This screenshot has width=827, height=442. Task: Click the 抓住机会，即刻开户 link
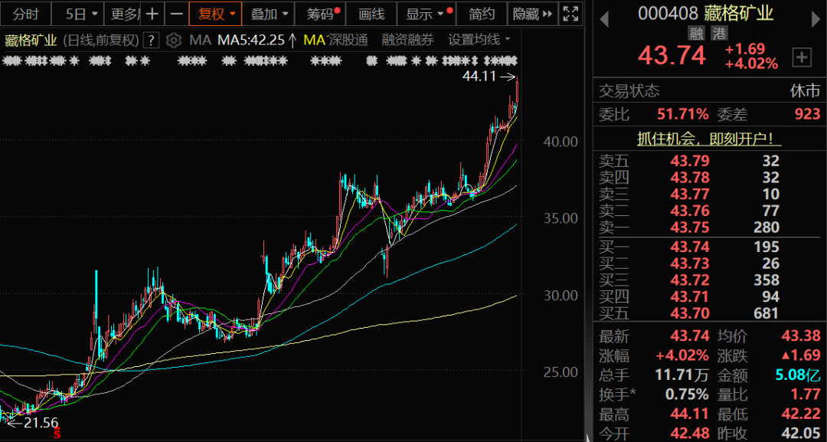(x=710, y=139)
